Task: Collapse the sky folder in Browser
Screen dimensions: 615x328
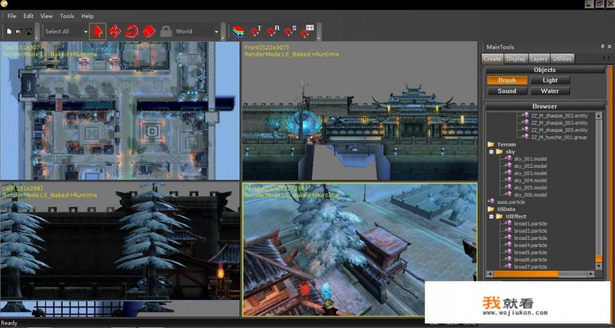Action: point(491,152)
